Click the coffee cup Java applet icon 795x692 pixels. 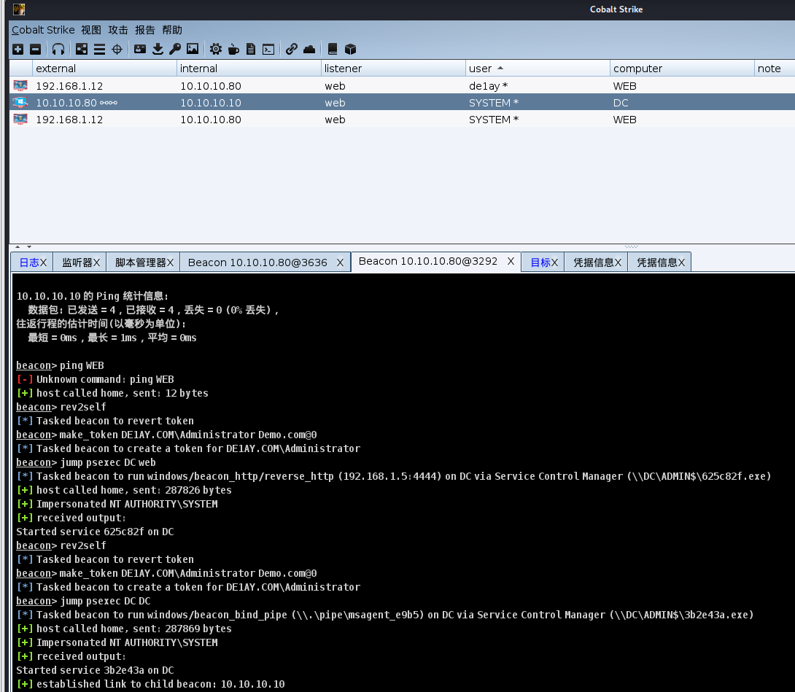click(233, 49)
